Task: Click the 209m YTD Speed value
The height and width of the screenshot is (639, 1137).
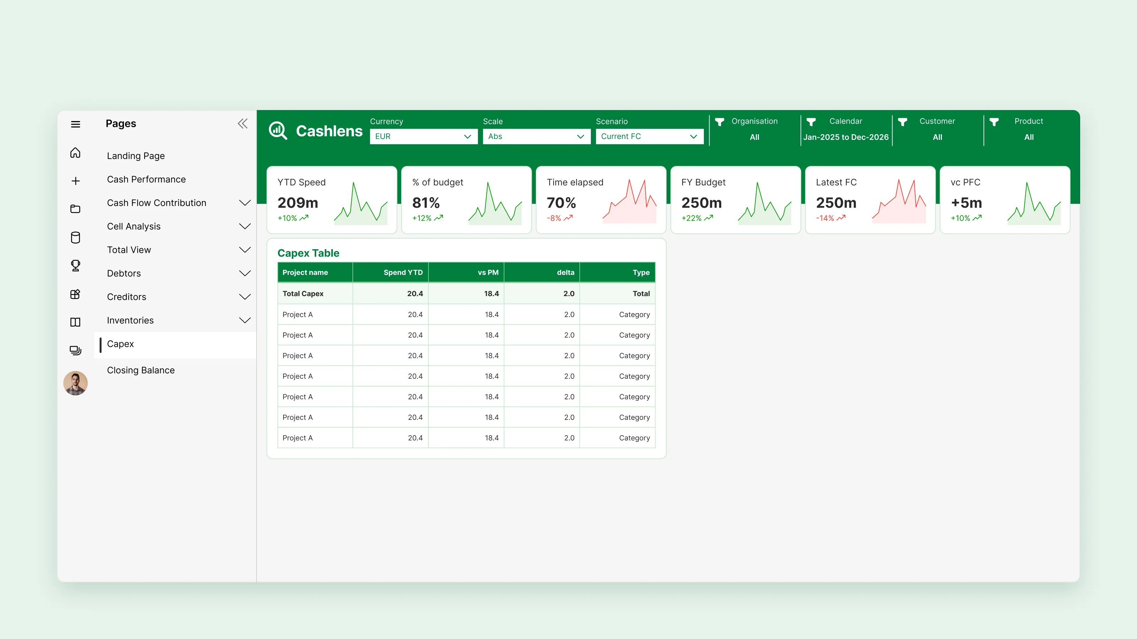Action: (x=298, y=203)
